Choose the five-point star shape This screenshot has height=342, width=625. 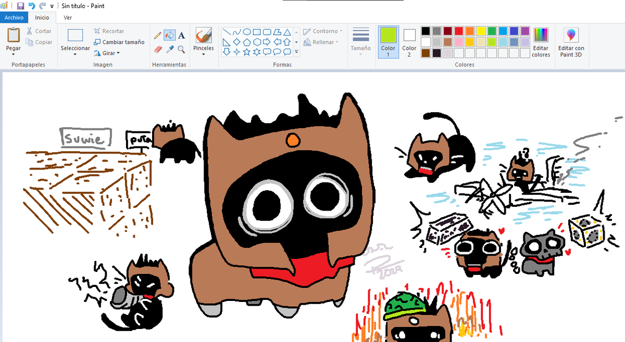pos(247,52)
